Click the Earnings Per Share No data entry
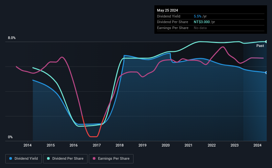The height and width of the screenshot is (168, 272). coord(200,28)
